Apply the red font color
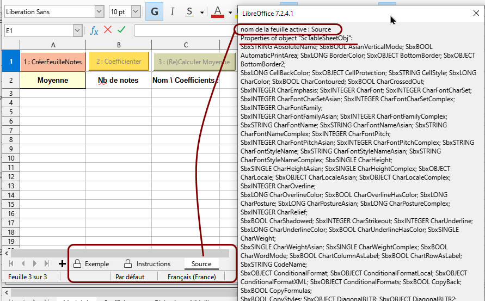 click(x=218, y=12)
